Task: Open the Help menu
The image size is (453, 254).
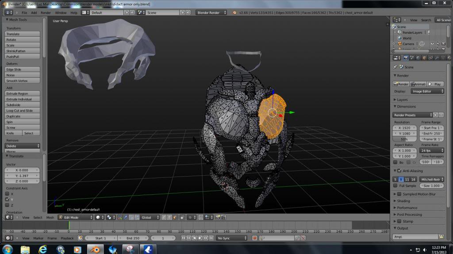Action: click(x=74, y=13)
